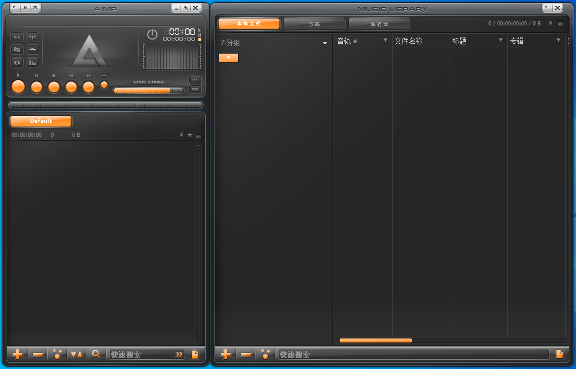Open preferences via the wrench icon
The height and width of the screenshot is (369, 576).
coord(25,7)
